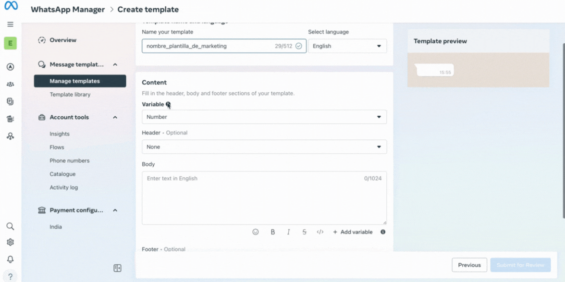Image resolution: width=565 pixels, height=282 pixels.
Task: Open the Variable type dropdown showing Number
Action: point(264,117)
